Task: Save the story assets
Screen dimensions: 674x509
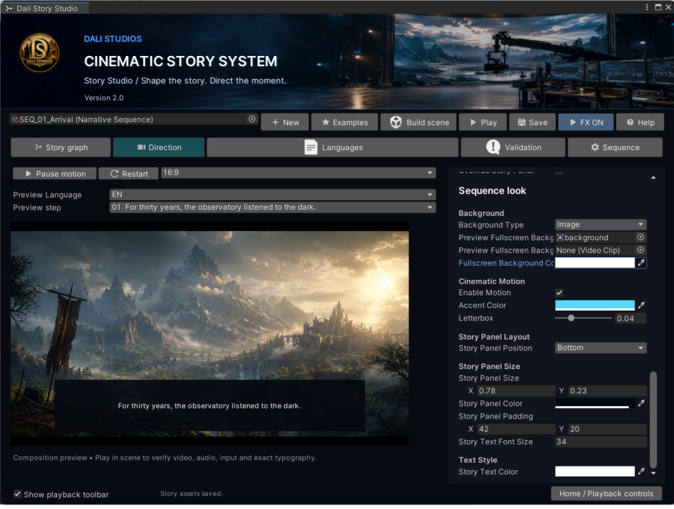Action: click(x=532, y=122)
